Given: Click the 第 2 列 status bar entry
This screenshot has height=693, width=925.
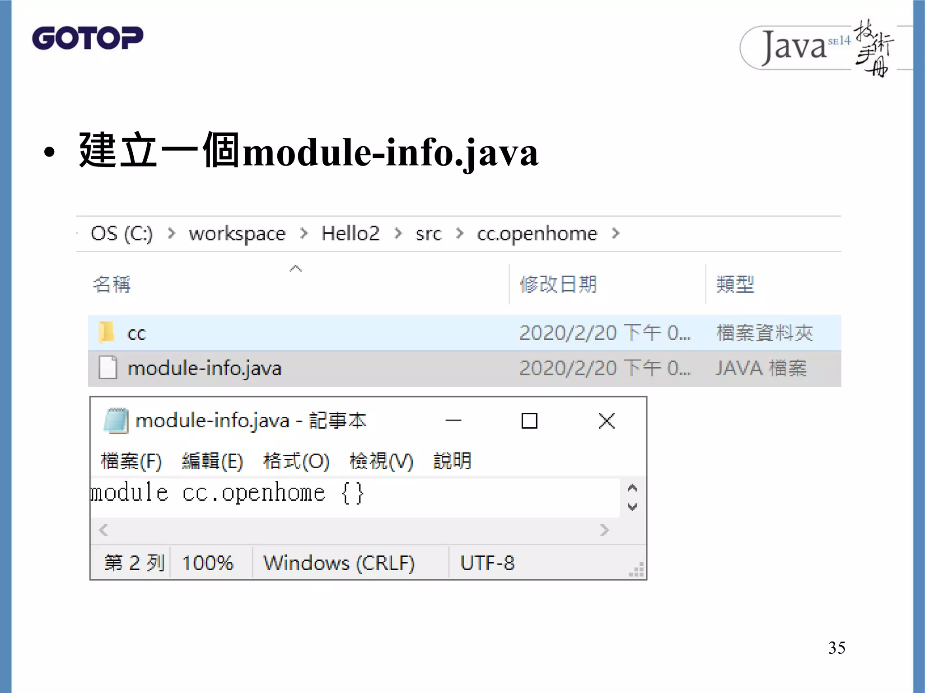Looking at the screenshot, I should point(134,563).
